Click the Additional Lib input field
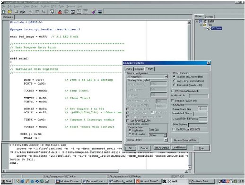This screenshot has height=185, width=245. click(x=199, y=96)
